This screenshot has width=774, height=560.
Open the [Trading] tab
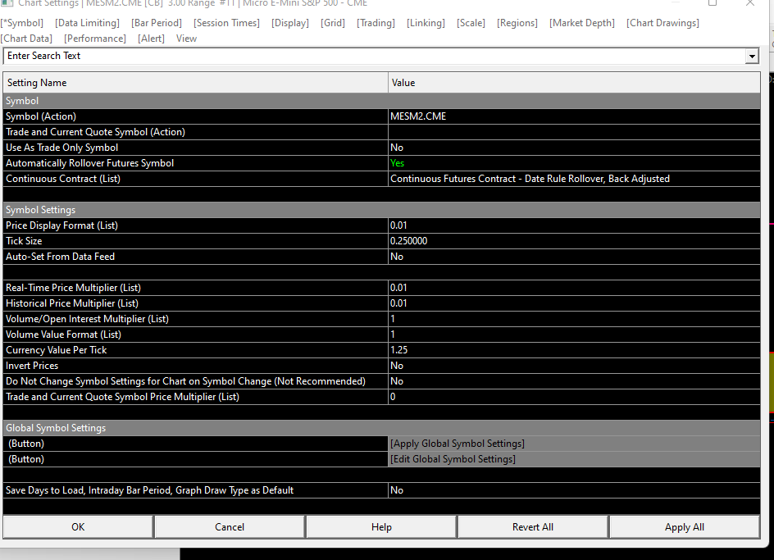tap(376, 23)
